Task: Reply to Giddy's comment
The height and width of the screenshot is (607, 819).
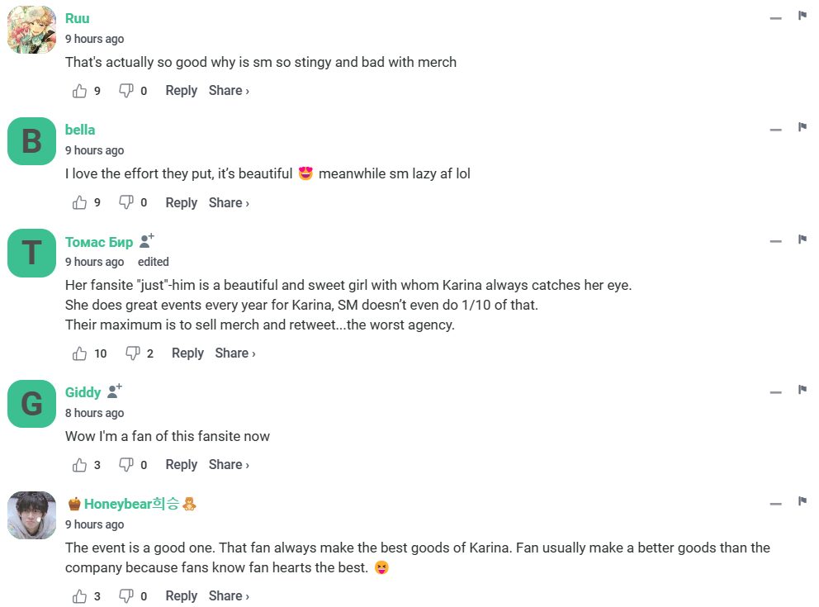Action: [181, 465]
